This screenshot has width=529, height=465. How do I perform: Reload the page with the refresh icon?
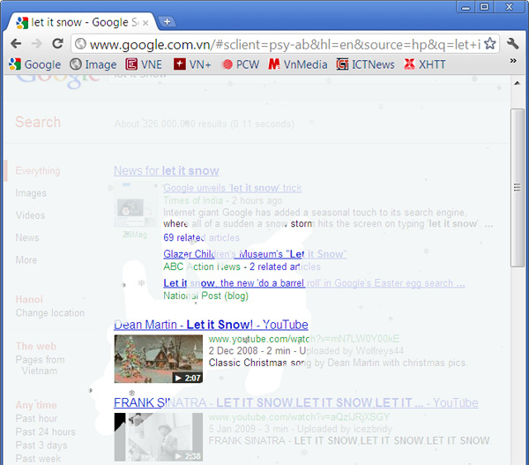click(x=57, y=43)
